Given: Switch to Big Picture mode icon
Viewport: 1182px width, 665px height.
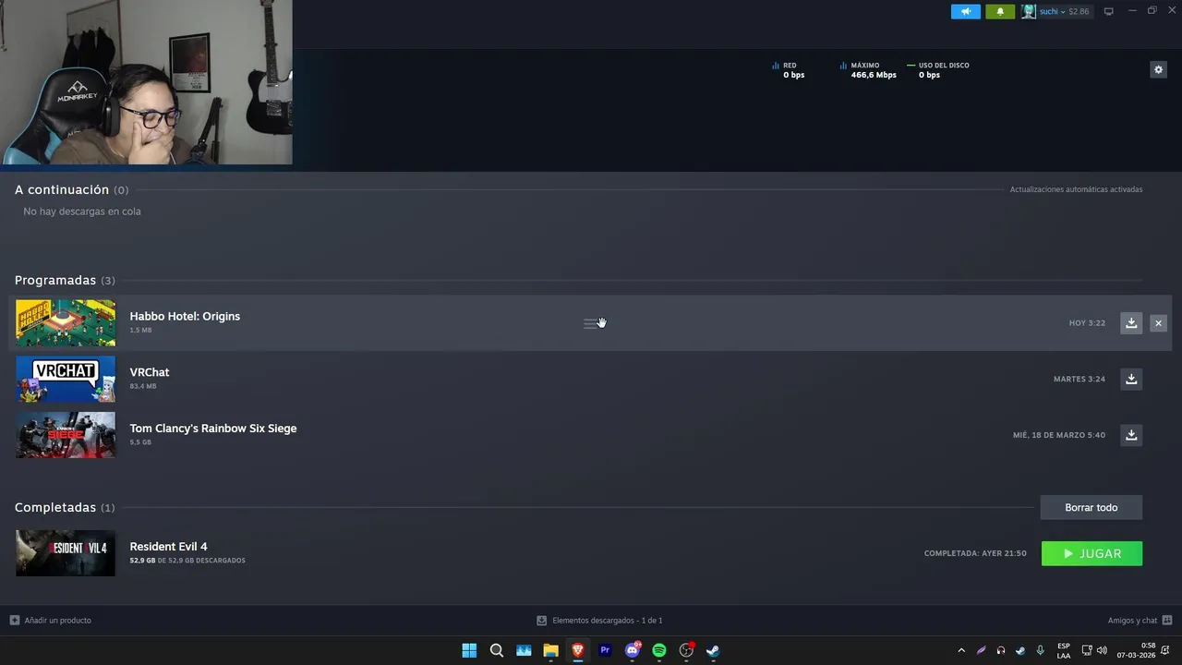Looking at the screenshot, I should pyautogui.click(x=1109, y=11).
